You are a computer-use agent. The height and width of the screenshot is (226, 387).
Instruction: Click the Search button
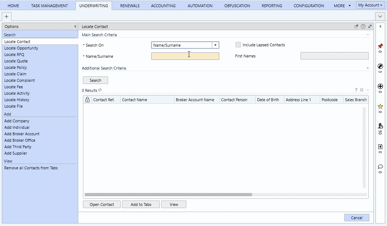coord(95,80)
